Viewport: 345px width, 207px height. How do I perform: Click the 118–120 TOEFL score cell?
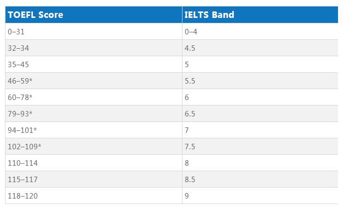click(x=94, y=196)
